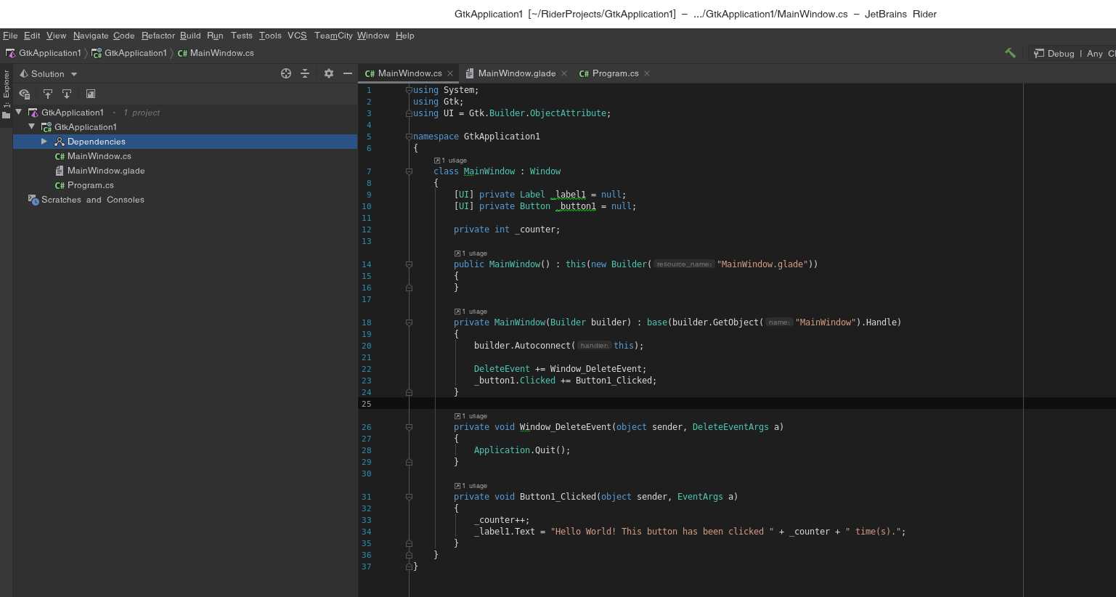Screen dimensions: 1116x597
Task: Open the VCS menu
Action: (297, 36)
